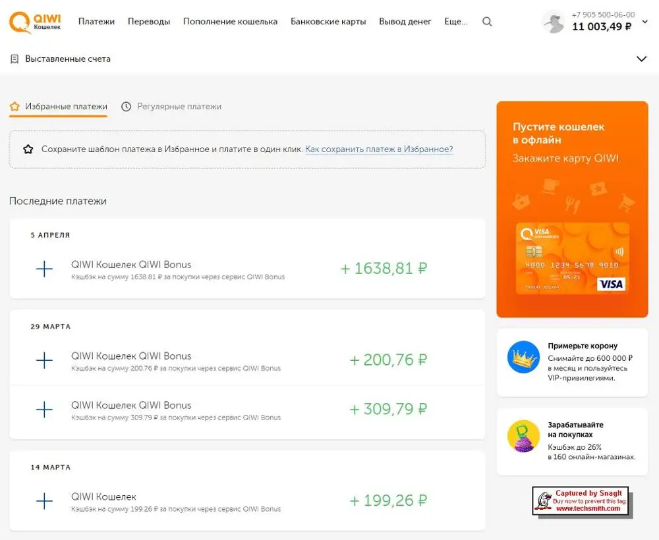Click the clock icon beside Регулярные платежи
This screenshot has height=540, width=659.
[126, 106]
